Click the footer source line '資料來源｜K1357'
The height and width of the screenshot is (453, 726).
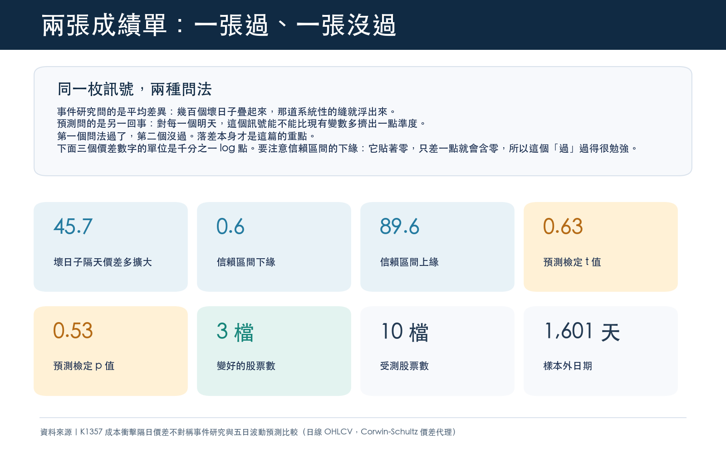(x=248, y=432)
